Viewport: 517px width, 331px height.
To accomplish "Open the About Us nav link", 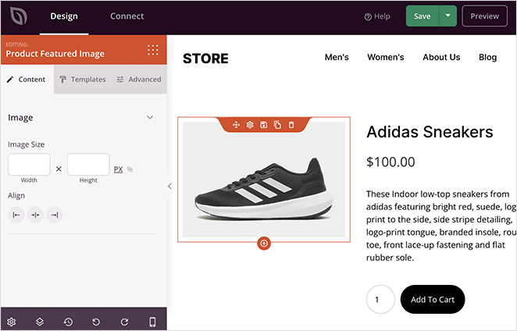I will tap(441, 57).
